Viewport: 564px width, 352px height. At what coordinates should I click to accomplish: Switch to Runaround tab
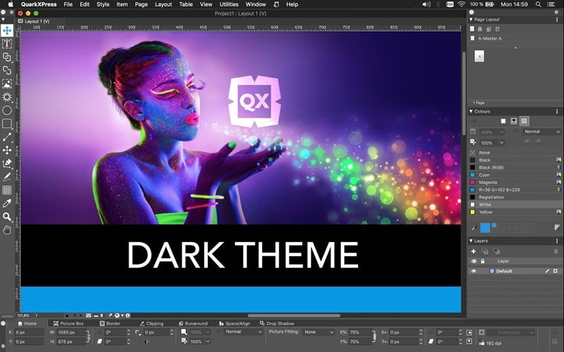(193, 323)
